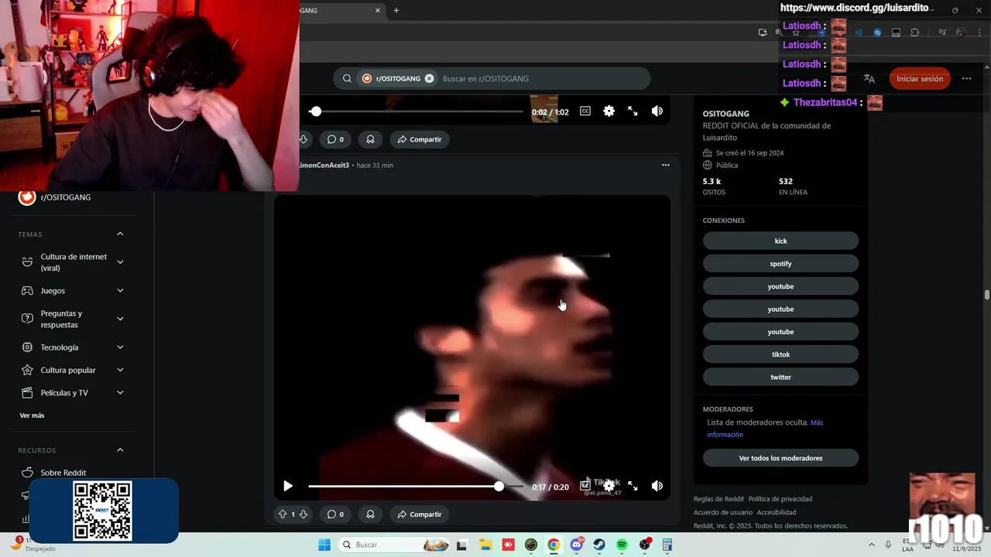Screen dimensions: 991x557
Task: Open the three-dot menu for imonConAceit3's post
Action: (665, 165)
